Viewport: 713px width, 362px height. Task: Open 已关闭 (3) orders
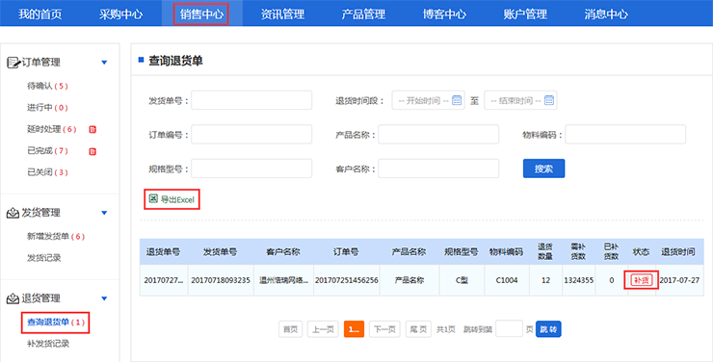(x=47, y=172)
